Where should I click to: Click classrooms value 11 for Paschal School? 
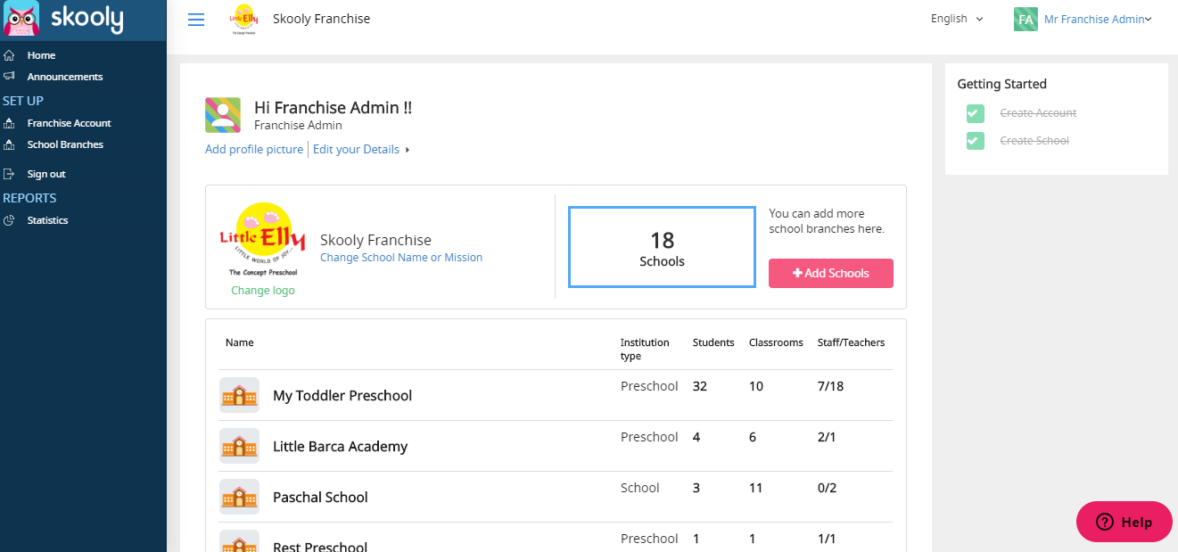756,488
